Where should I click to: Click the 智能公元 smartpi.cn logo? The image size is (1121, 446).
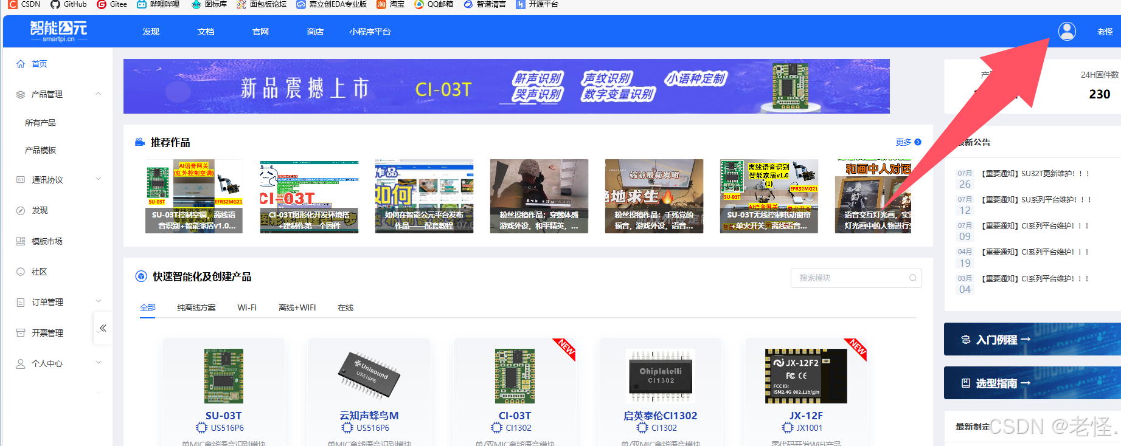pos(58,31)
